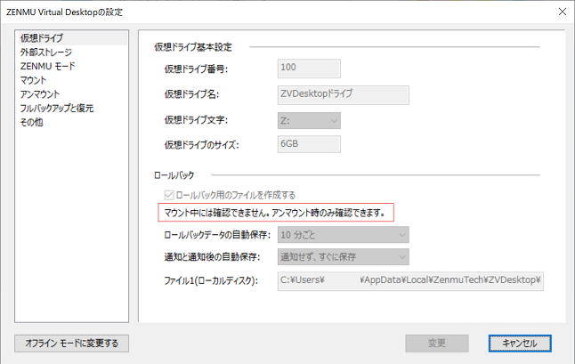The width and height of the screenshot is (575, 364).
Task: Open the その他 settings category
Action: tap(31, 122)
